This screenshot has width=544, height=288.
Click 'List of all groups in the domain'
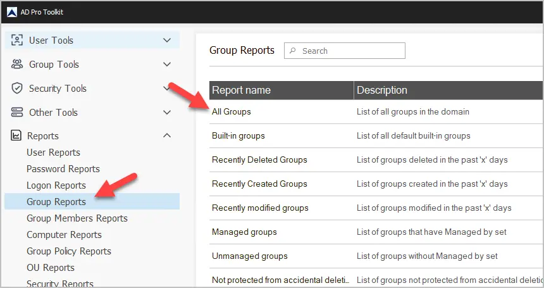pyautogui.click(x=413, y=112)
